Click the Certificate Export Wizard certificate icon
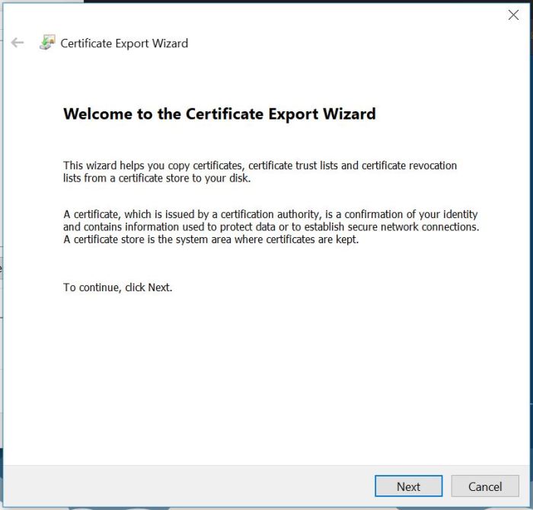This screenshot has width=533, height=510. click(47, 43)
